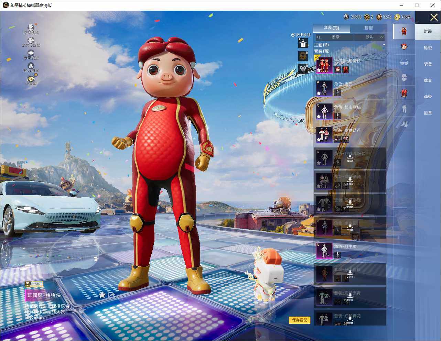Click the 快捷换装 help question mark
This screenshot has height=341, width=441.
293,35
